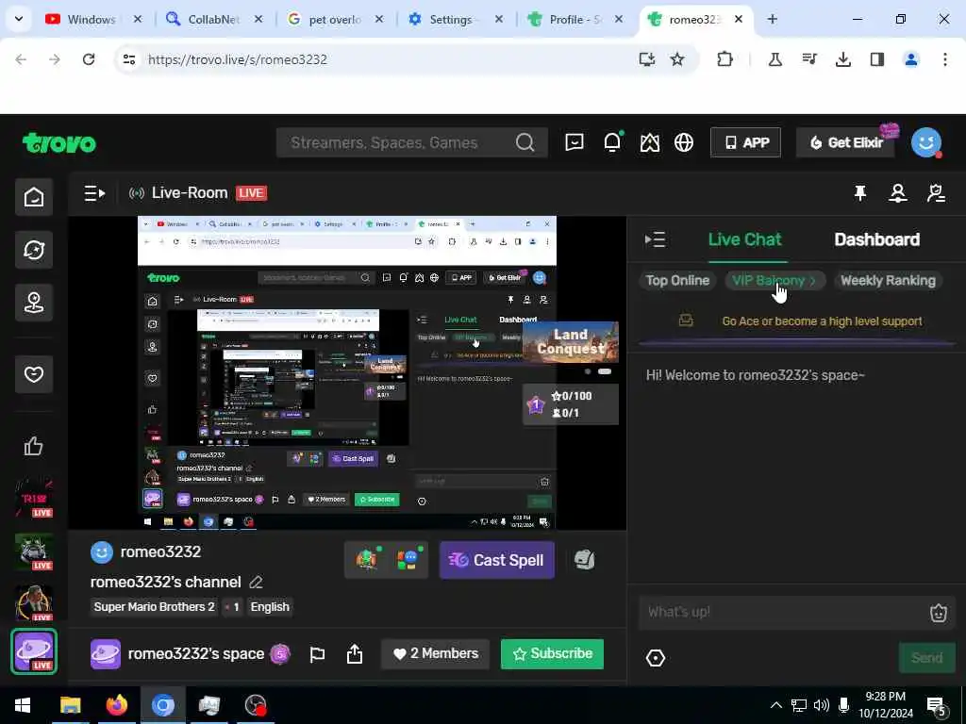Open File Explorer from the taskbar
Viewport: 966px width, 724px height.
pos(70,705)
